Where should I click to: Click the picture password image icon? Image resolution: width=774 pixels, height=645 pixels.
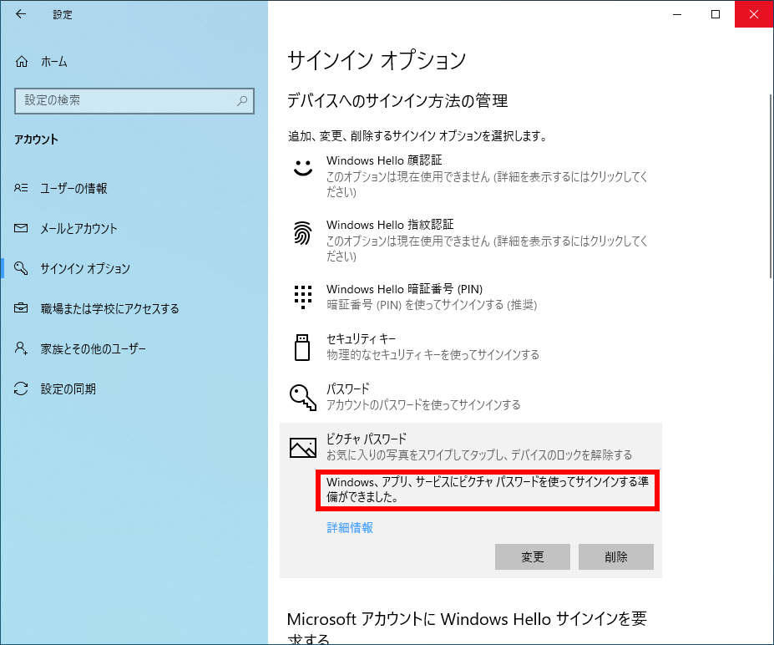(302, 448)
